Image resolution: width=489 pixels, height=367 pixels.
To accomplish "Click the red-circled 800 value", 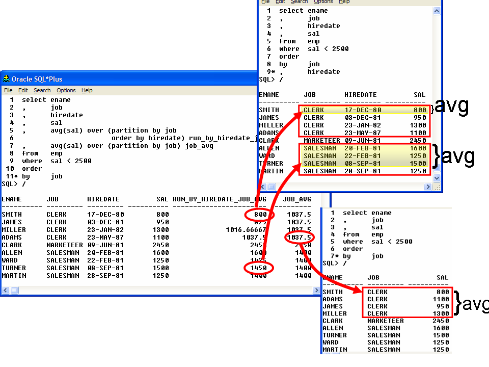I will click(260, 215).
